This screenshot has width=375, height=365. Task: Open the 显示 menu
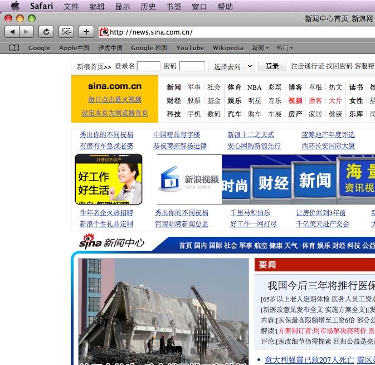[123, 7]
